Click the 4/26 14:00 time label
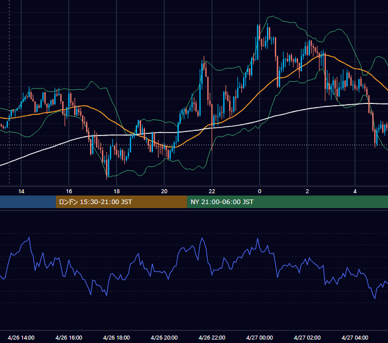Screen dimensions: 388x343 21,337
